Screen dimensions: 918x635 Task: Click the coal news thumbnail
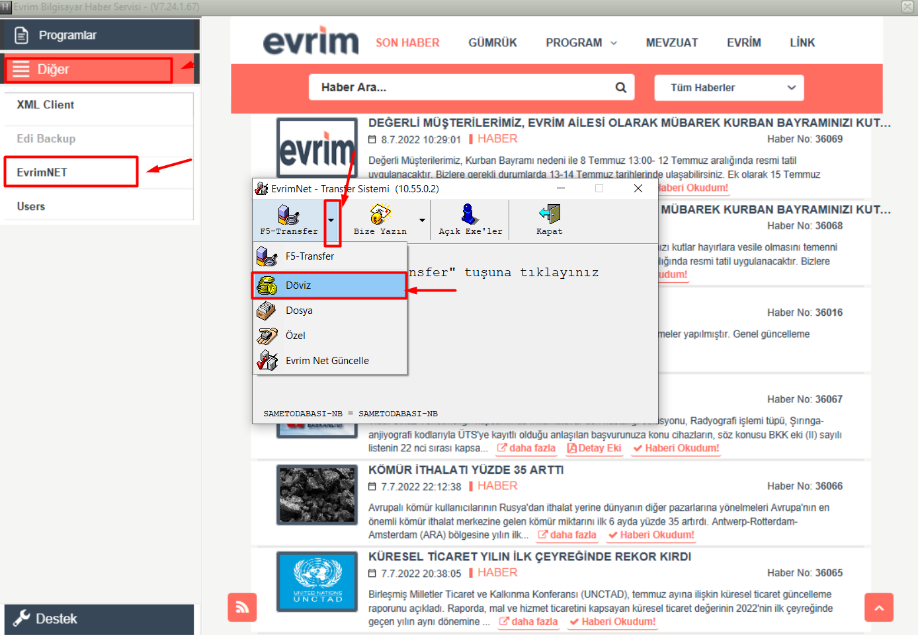(317, 495)
